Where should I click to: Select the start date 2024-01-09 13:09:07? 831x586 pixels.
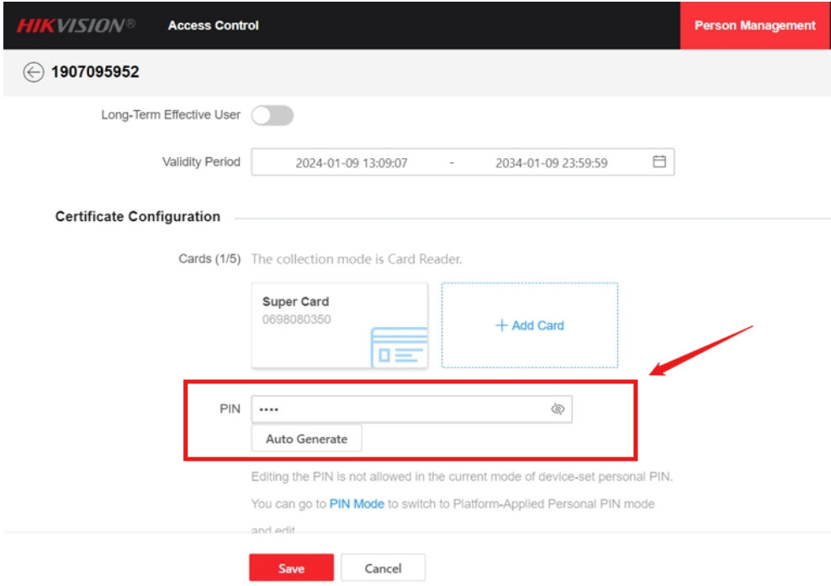351,163
